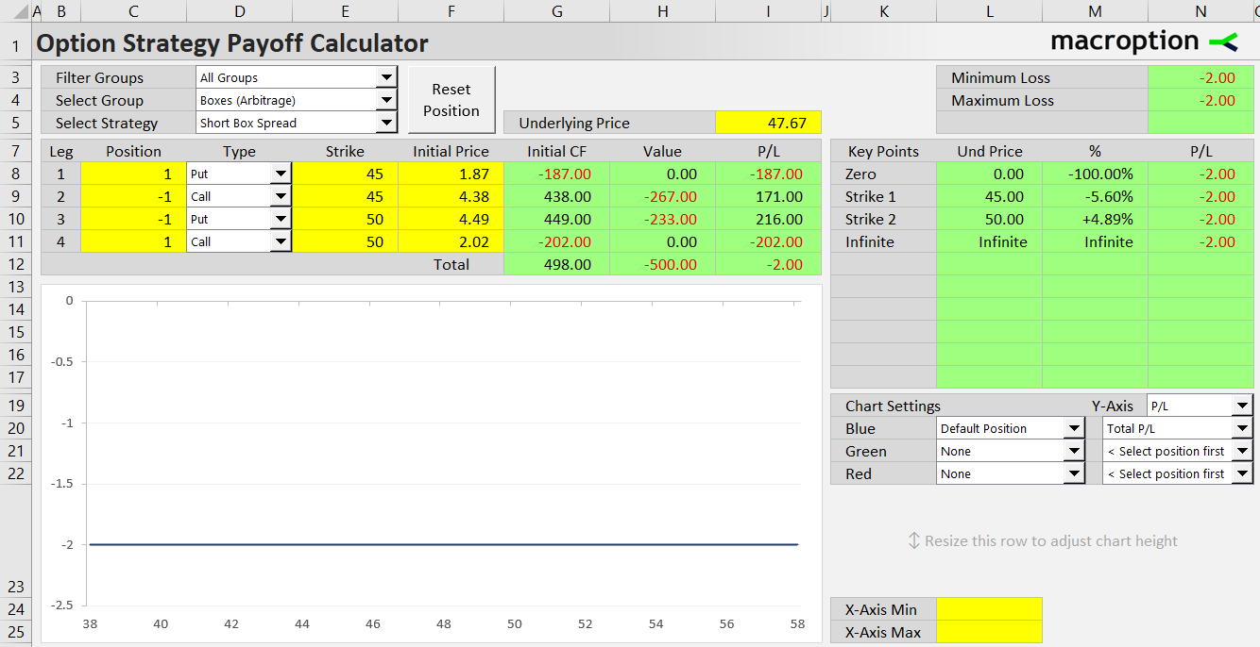
Task: Click the column G header
Action: pyautogui.click(x=556, y=11)
